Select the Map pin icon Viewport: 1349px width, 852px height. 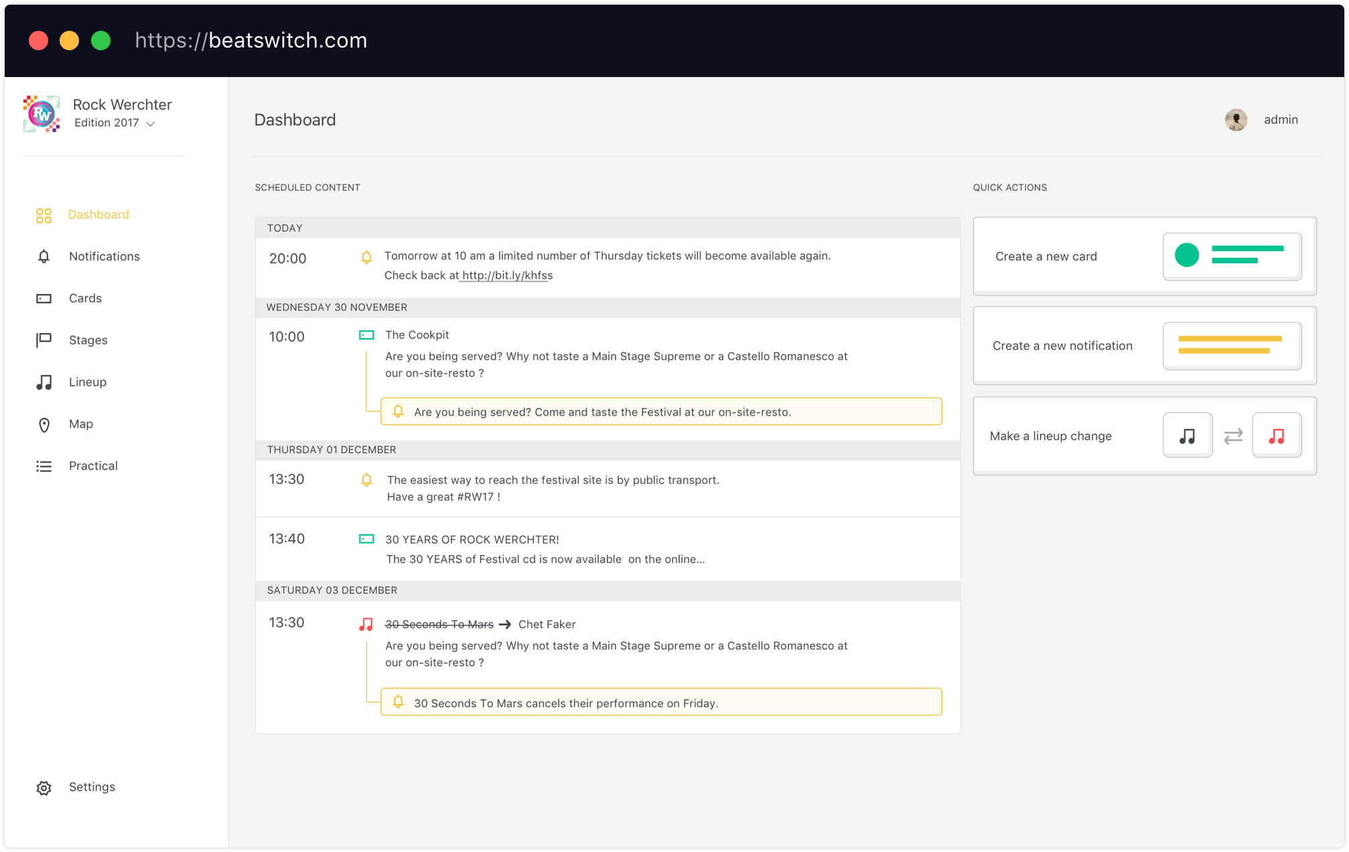[43, 424]
